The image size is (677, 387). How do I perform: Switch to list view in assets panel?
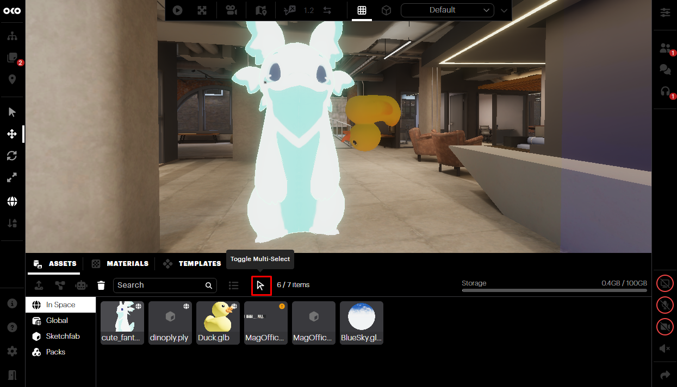pyautogui.click(x=234, y=286)
